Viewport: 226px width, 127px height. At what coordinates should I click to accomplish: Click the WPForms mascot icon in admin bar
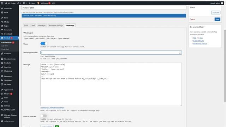click(x=38, y=3)
